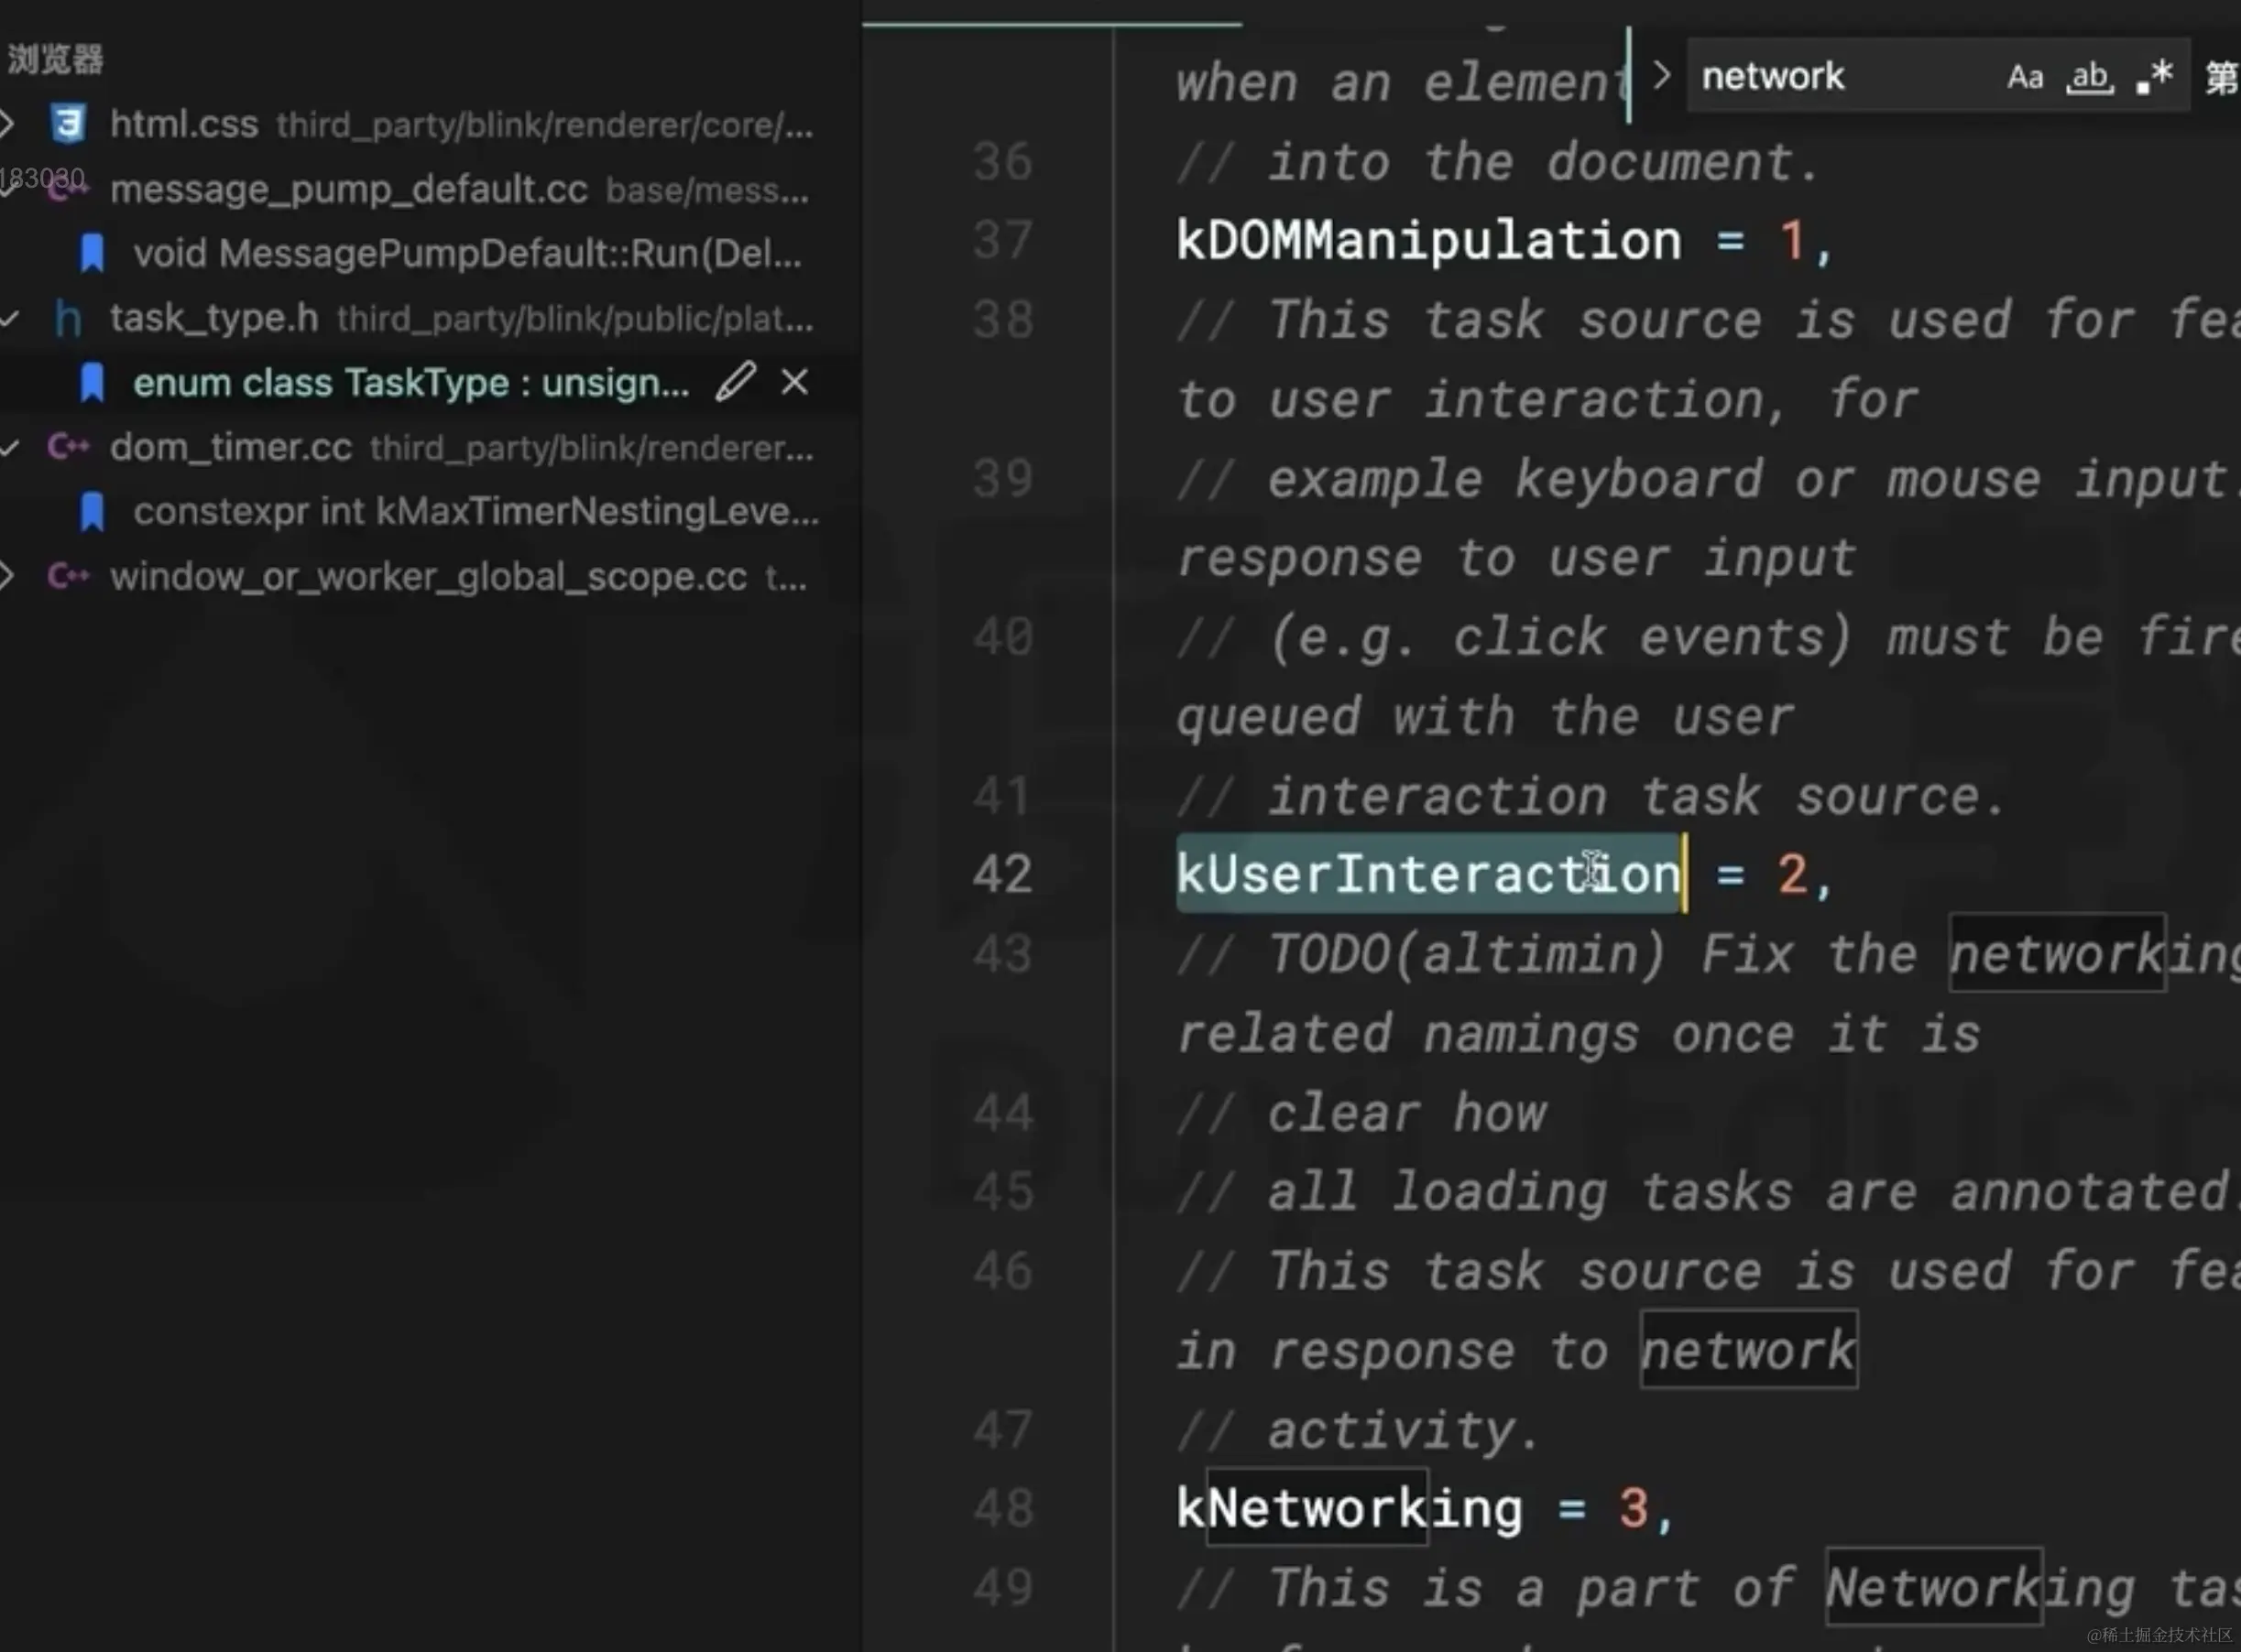Expand window_or_worker_global_scope.cc entry
Viewport: 2241px width, 1652px height.
[x=8, y=576]
